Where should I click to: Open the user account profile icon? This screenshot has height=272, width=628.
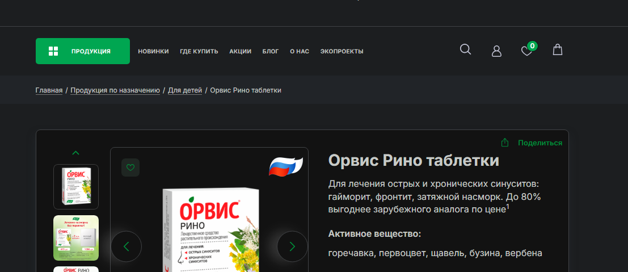point(496,51)
